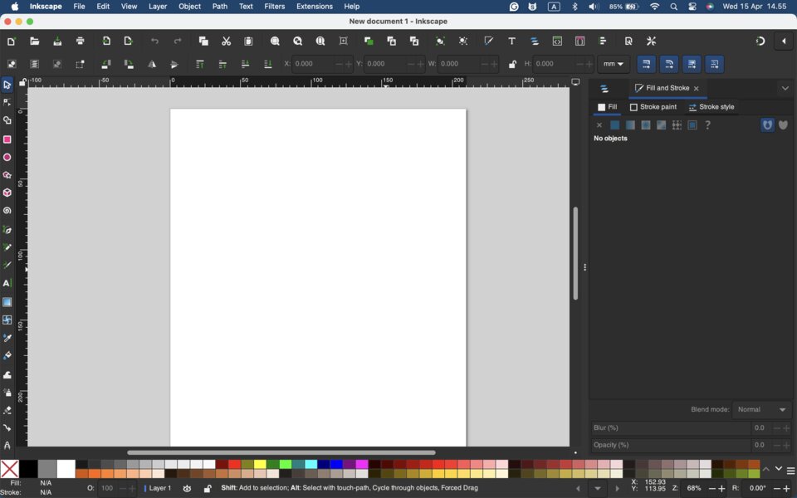
Task: Save document using the toolbar icon
Action: pyautogui.click(x=57, y=41)
